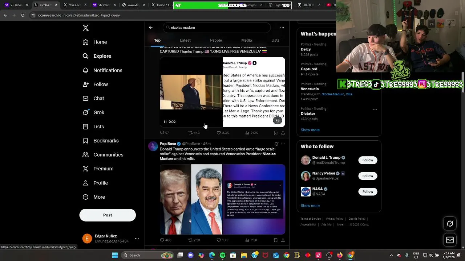View analytics showing 713K views
The image size is (465, 261).
coord(251,240)
